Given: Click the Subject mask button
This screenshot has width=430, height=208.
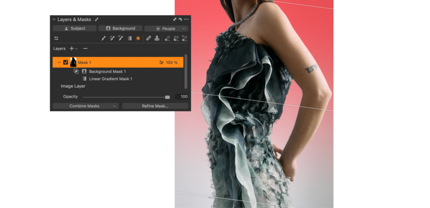Looking at the screenshot, I should 74,29.
